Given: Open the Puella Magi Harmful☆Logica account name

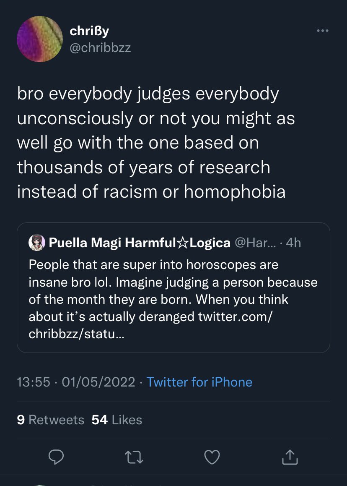Looking at the screenshot, I should 140,243.
